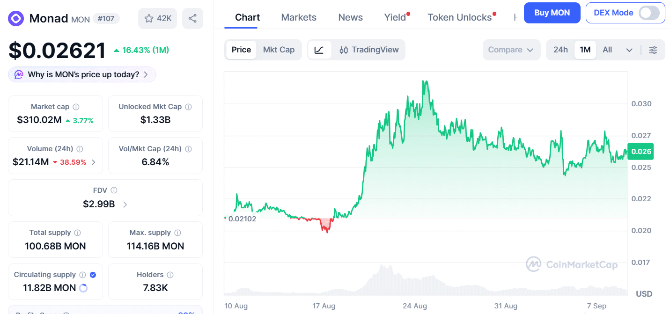Open the Token Unlocks tab
The width and height of the screenshot is (670, 314).
460,17
